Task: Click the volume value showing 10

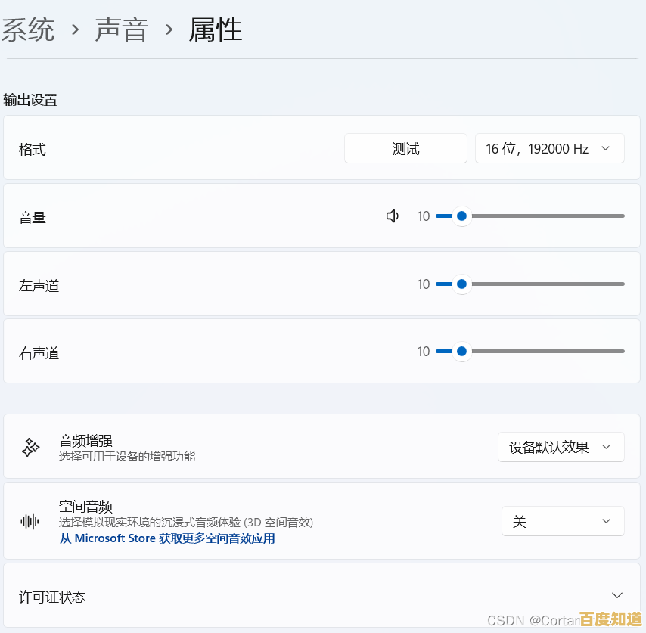Action: coord(423,216)
